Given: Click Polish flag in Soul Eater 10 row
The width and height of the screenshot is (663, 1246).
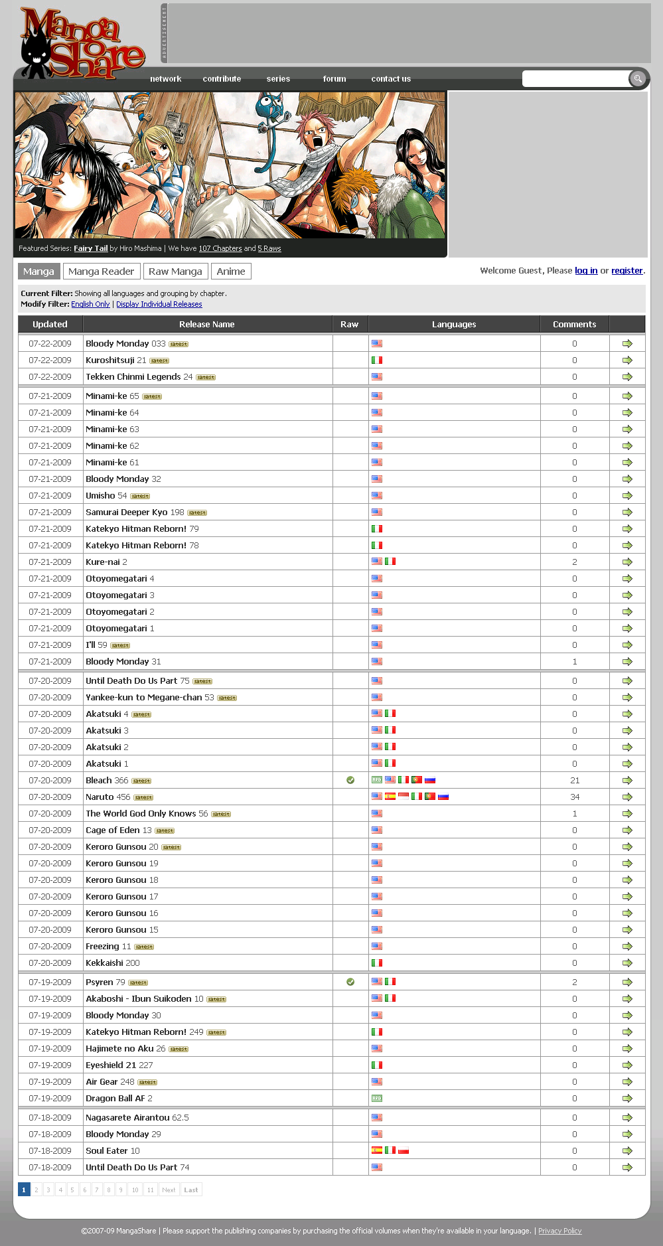Looking at the screenshot, I should click(x=404, y=1150).
